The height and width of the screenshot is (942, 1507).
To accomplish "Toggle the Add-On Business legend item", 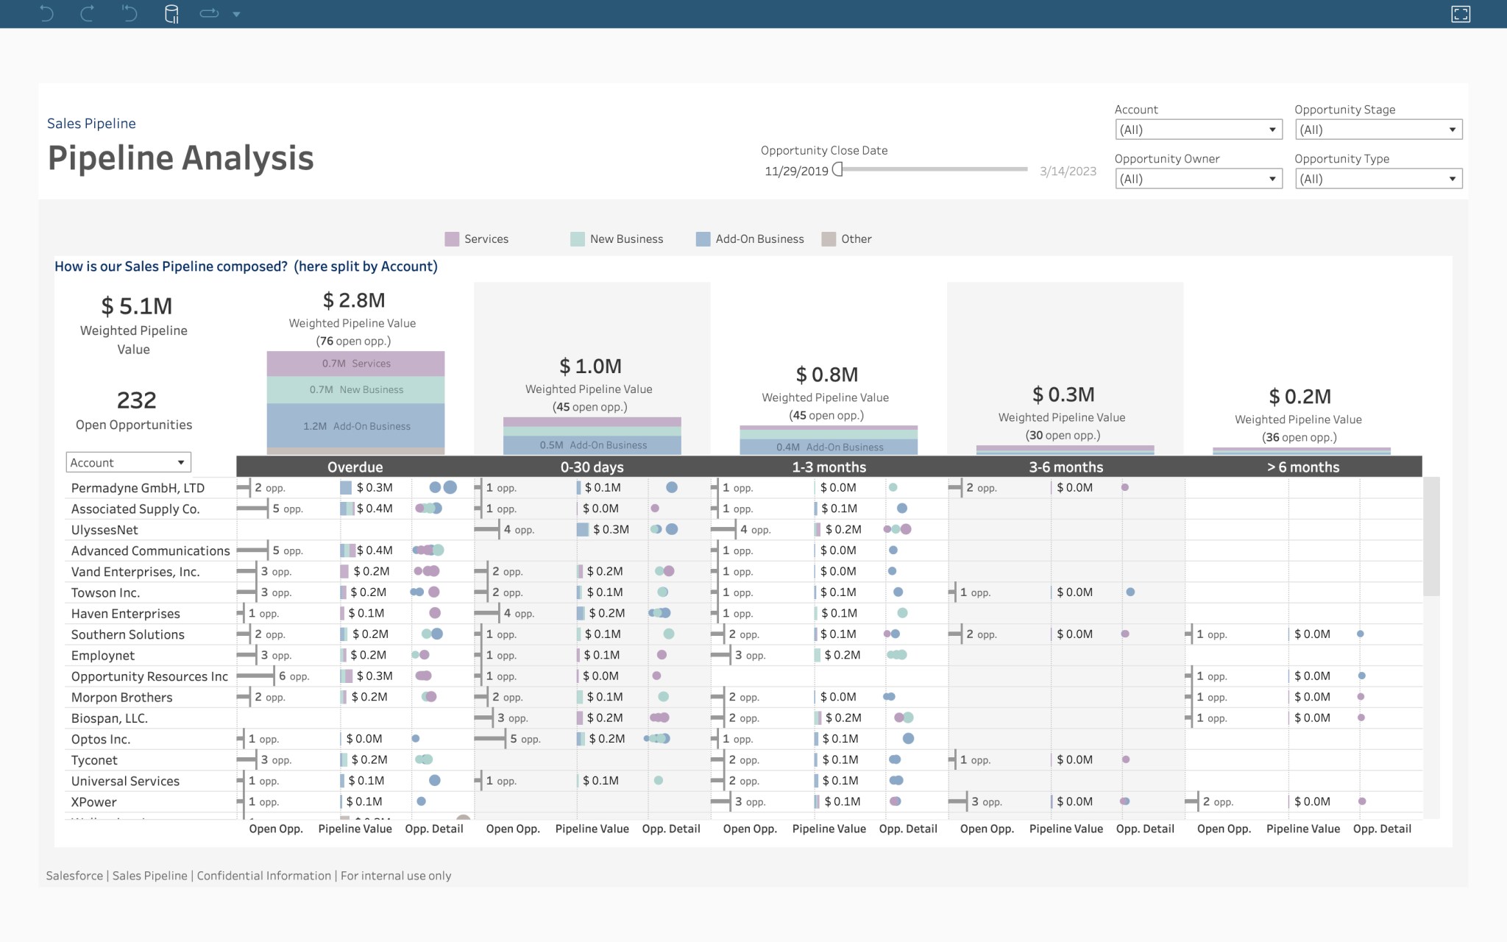I will click(702, 238).
